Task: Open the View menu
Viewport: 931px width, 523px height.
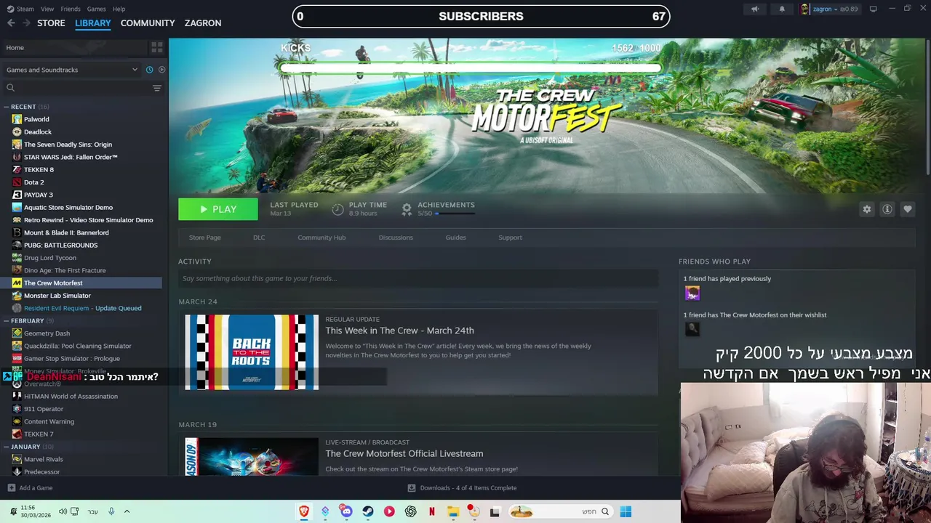Action: click(47, 9)
